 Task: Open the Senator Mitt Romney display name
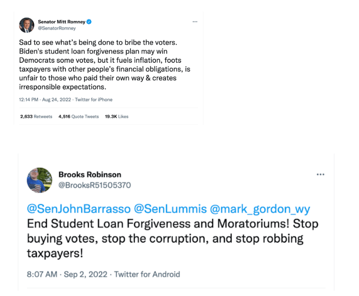pos(61,22)
